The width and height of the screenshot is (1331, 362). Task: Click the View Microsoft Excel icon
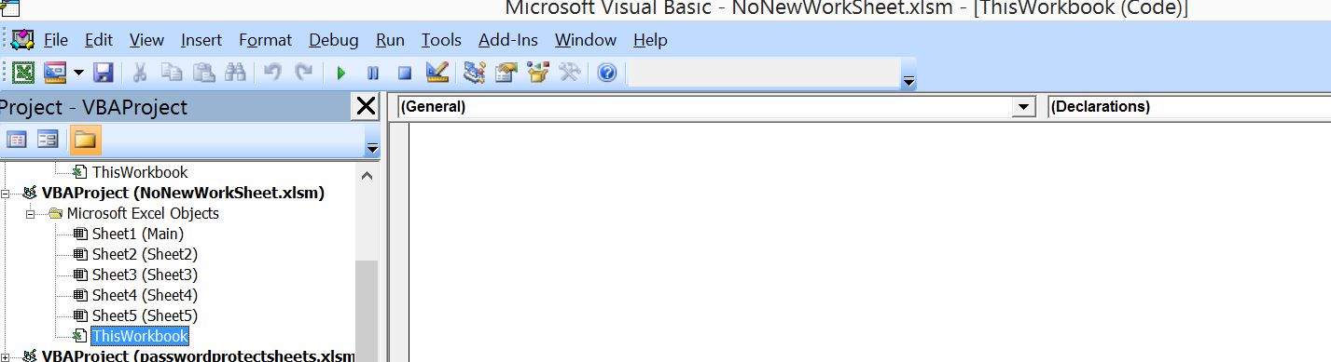[x=24, y=73]
